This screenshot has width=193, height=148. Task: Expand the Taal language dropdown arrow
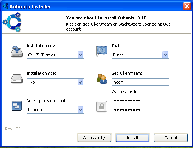tap(165, 55)
